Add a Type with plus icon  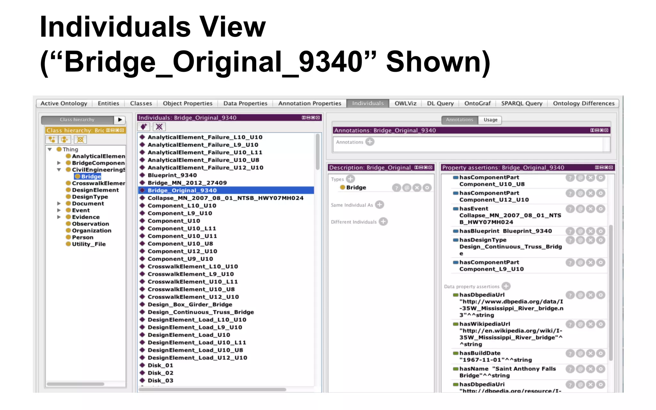pyautogui.click(x=351, y=179)
